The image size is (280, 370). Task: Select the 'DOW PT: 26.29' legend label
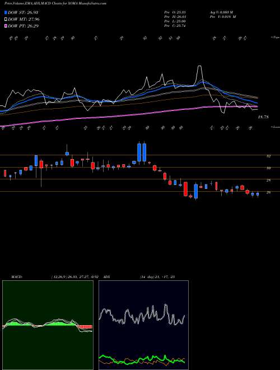23,26
